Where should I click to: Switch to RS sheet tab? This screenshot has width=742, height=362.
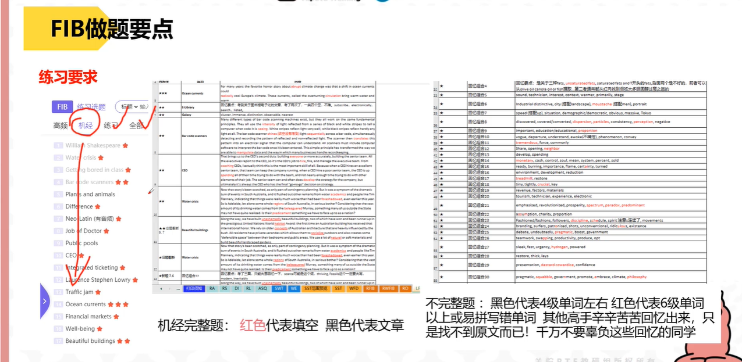225,288
